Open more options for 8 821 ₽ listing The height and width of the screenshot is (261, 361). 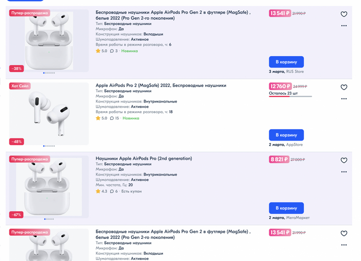[x=344, y=171]
